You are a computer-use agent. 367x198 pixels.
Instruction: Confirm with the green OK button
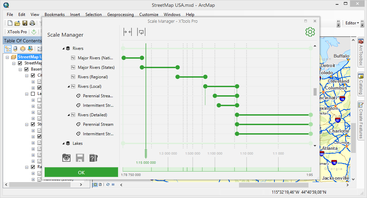(81, 172)
